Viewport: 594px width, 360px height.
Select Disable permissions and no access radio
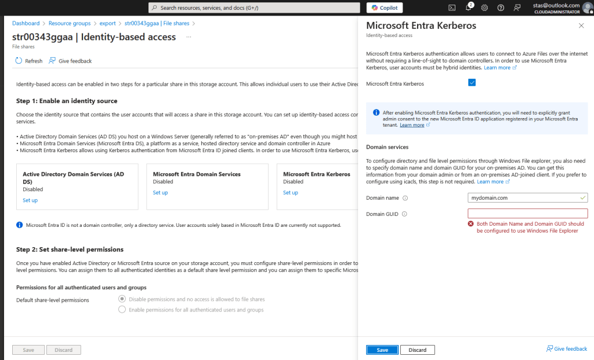(122, 299)
